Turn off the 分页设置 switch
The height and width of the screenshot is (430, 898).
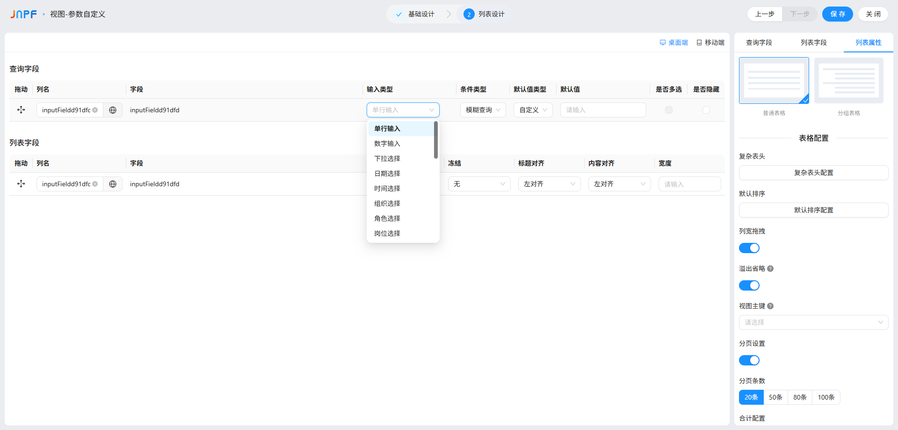pyautogui.click(x=749, y=360)
